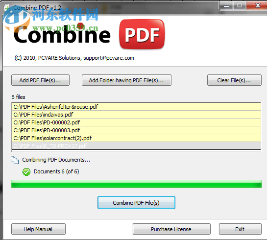Select PD-000002.pdf list entry
This screenshot has height=240, width=267.
click(136, 122)
